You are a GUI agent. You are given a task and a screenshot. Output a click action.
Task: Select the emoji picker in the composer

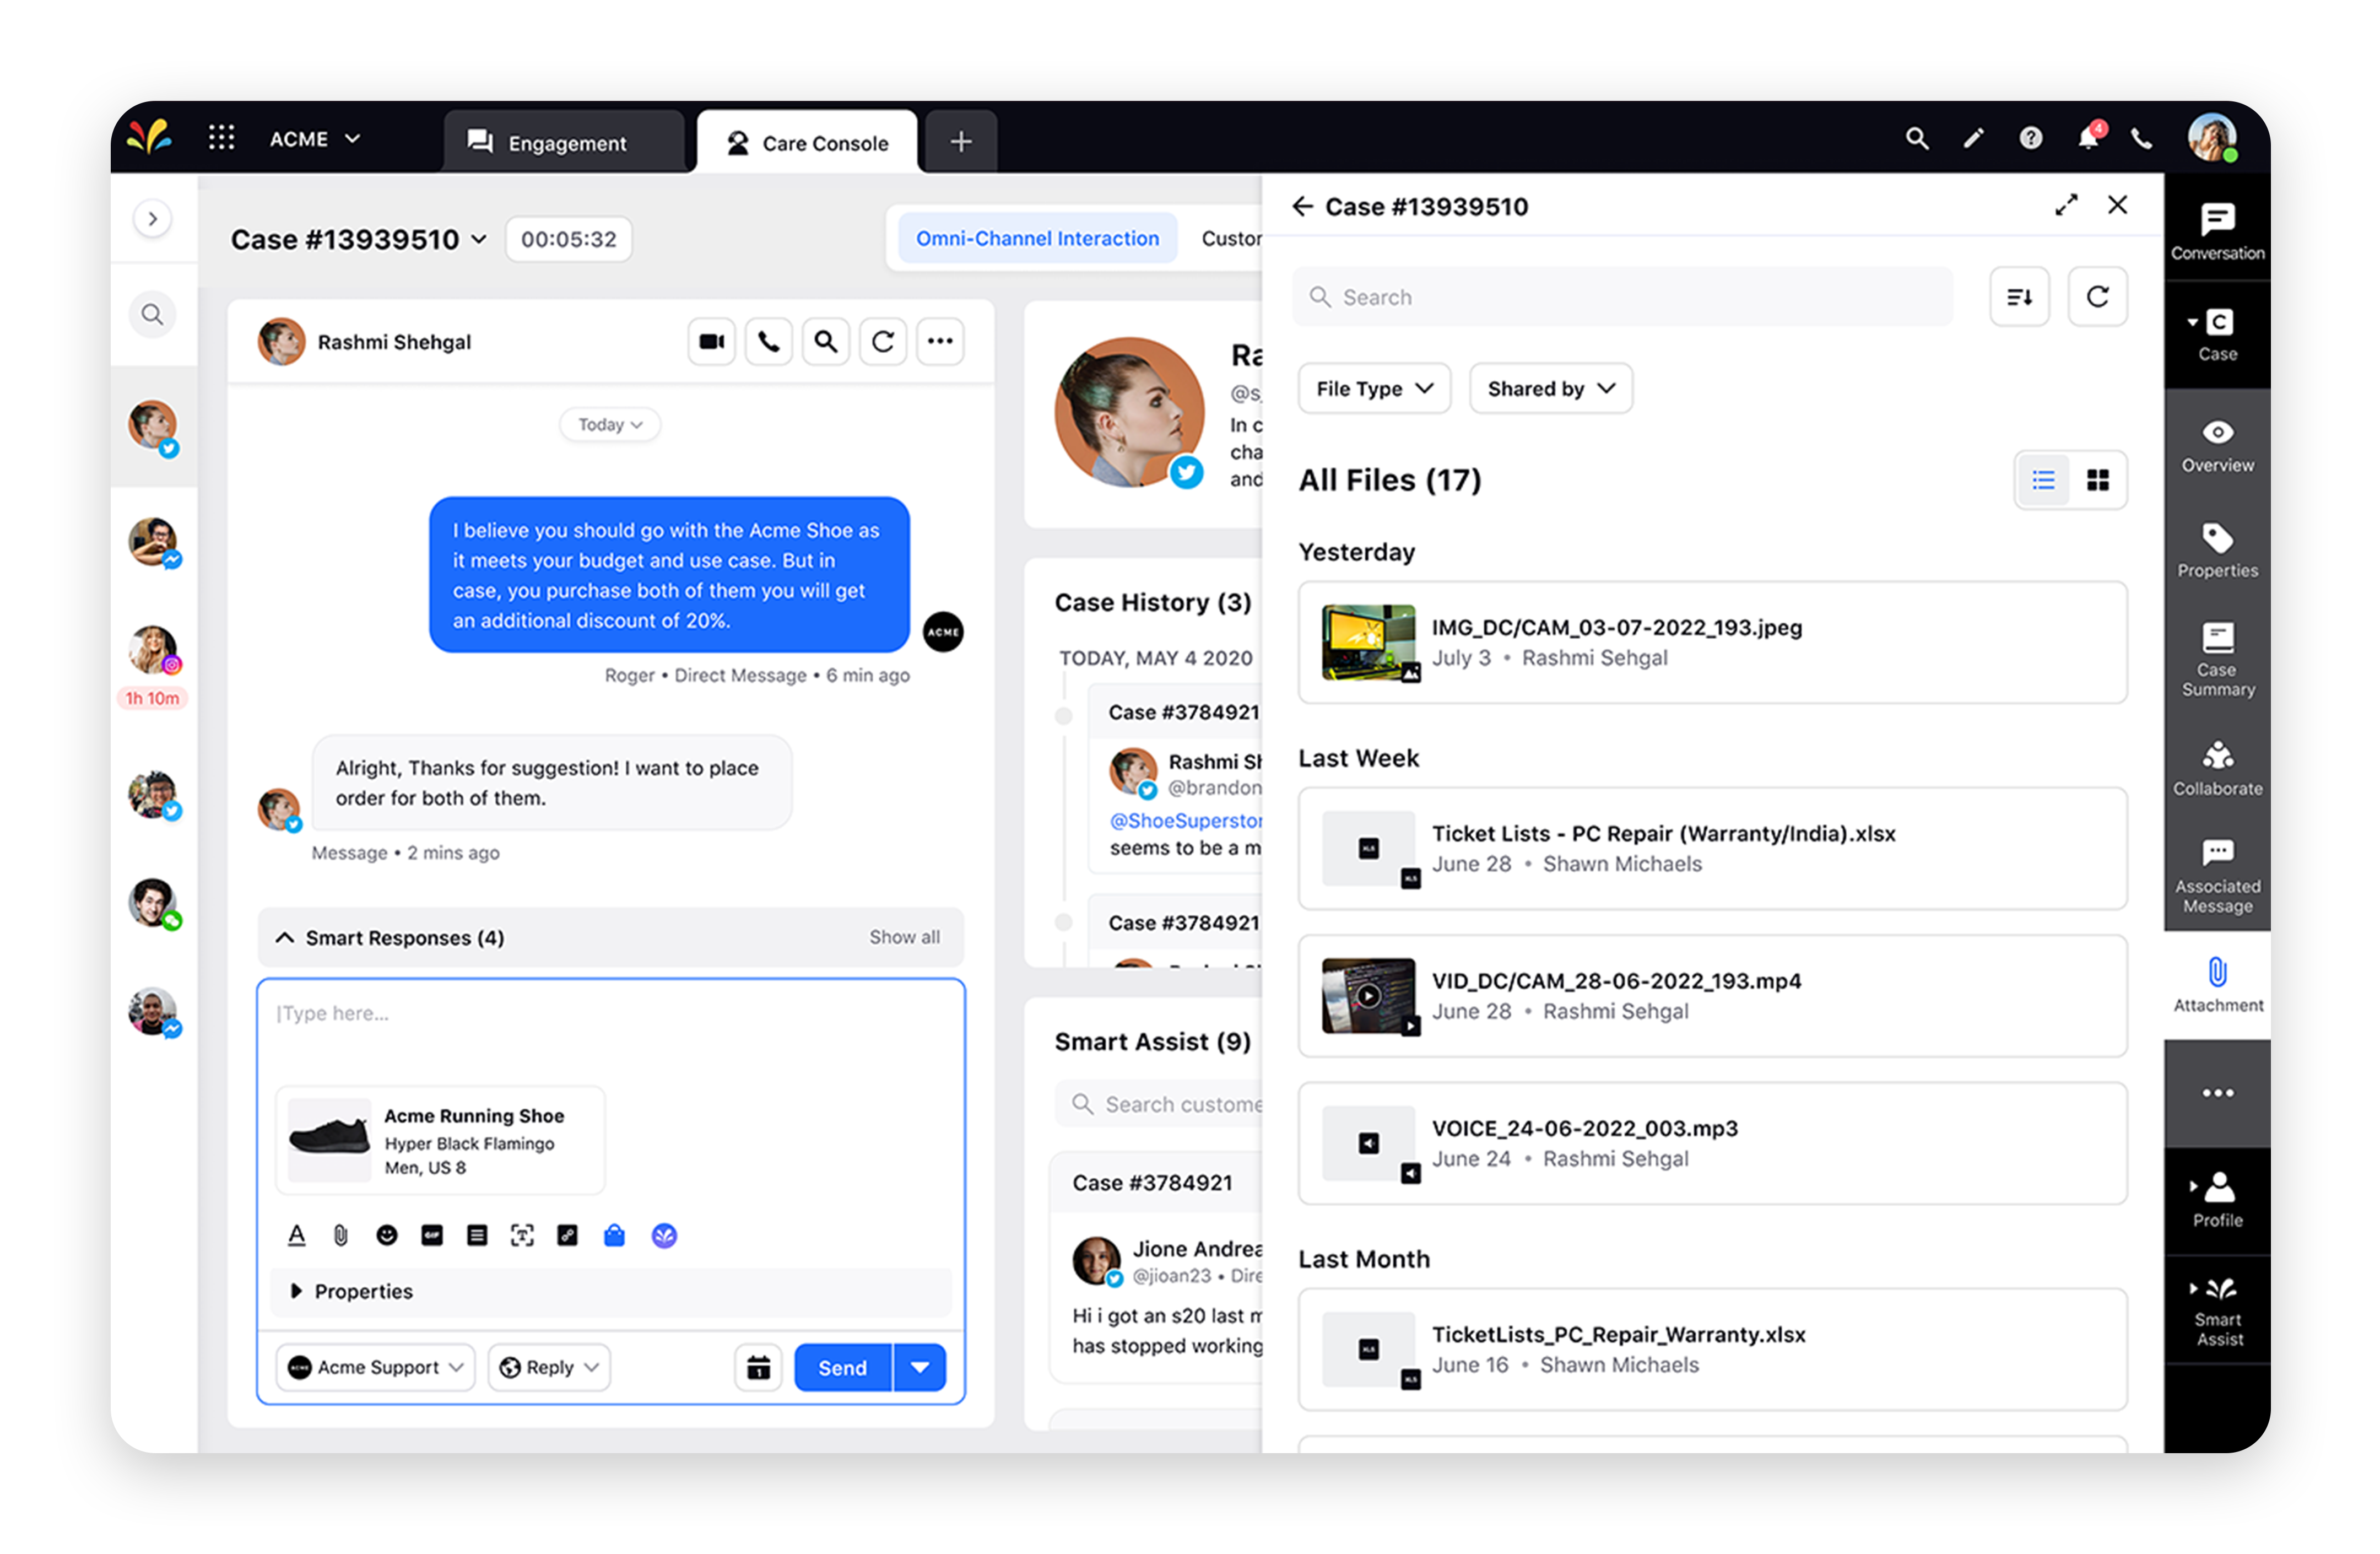pyautogui.click(x=386, y=1235)
